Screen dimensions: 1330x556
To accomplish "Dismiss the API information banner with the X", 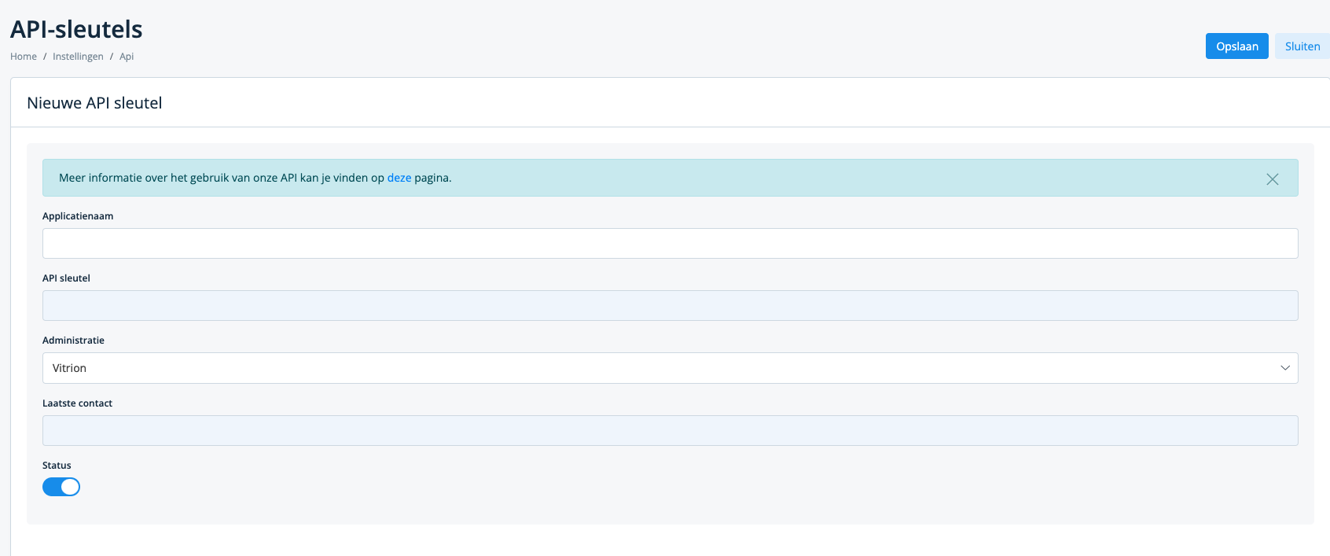I will point(1272,179).
